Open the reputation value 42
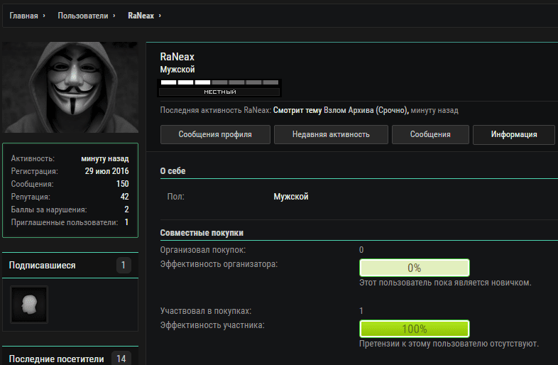 [124, 197]
